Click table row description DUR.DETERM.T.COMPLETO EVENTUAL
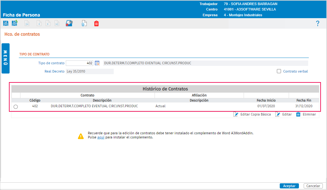This screenshot has width=327, height=190. click(x=94, y=106)
